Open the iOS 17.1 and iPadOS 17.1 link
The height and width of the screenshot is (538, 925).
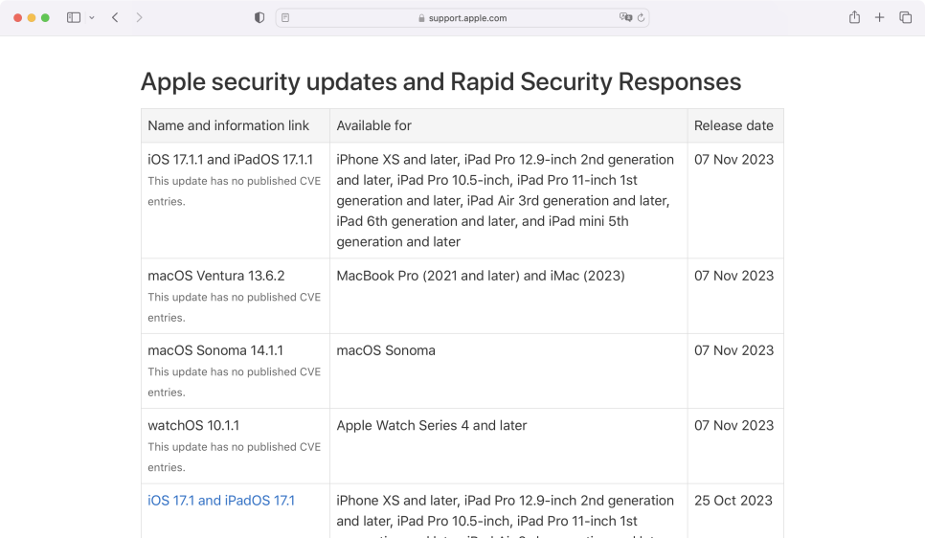pyautogui.click(x=221, y=500)
